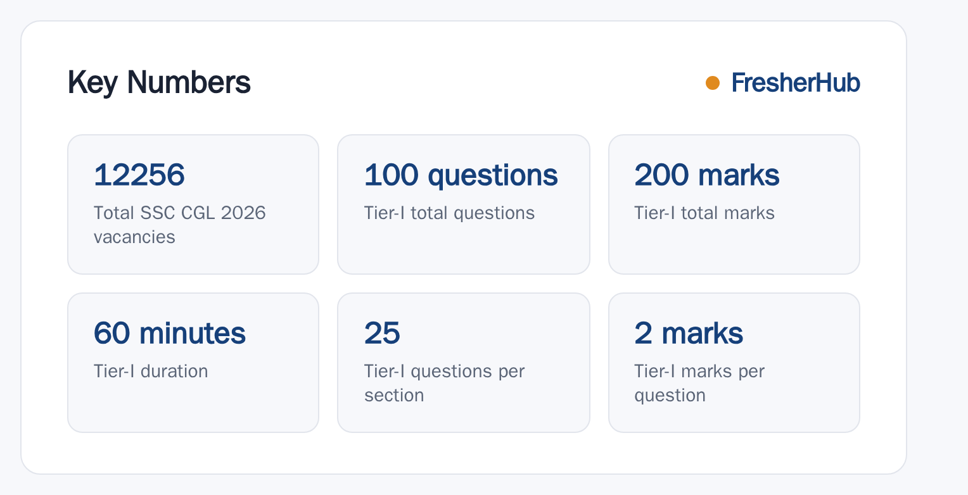Click the 100 questions value text

461,175
